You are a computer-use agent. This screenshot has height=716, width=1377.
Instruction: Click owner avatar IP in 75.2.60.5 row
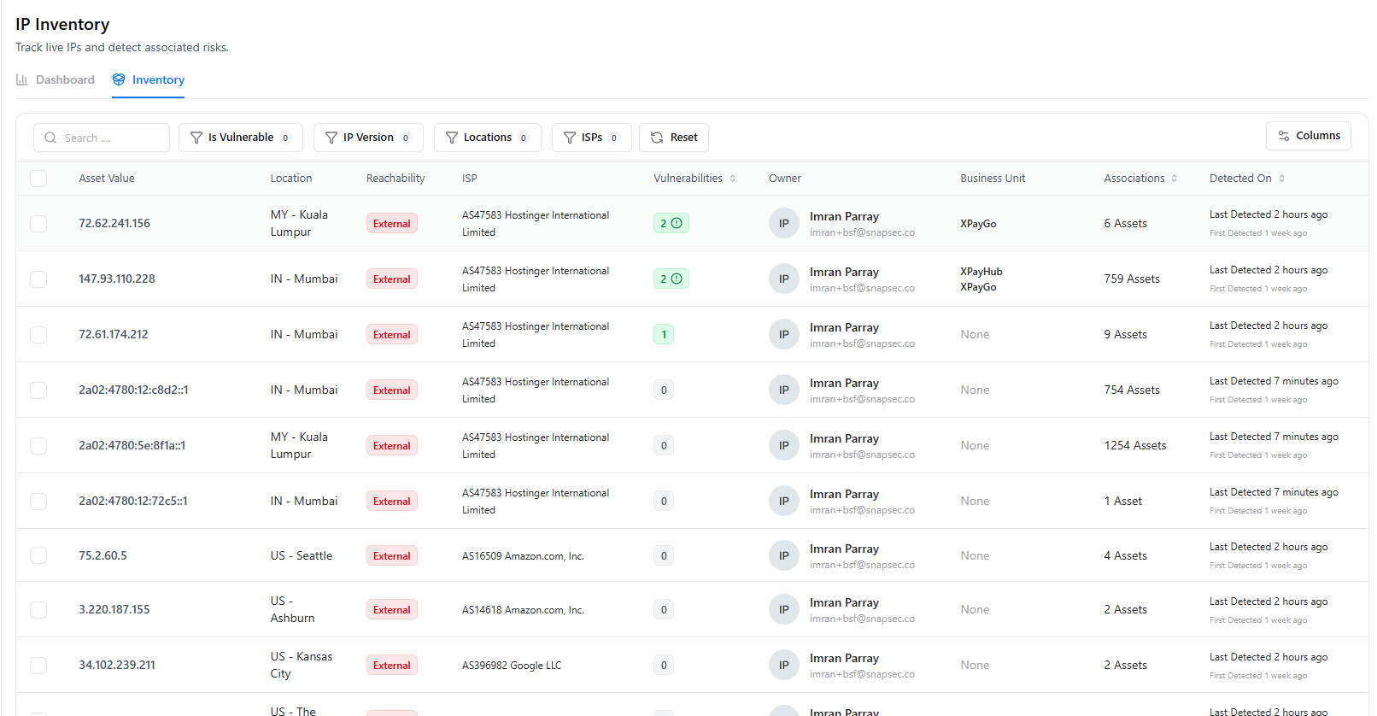[x=783, y=555]
